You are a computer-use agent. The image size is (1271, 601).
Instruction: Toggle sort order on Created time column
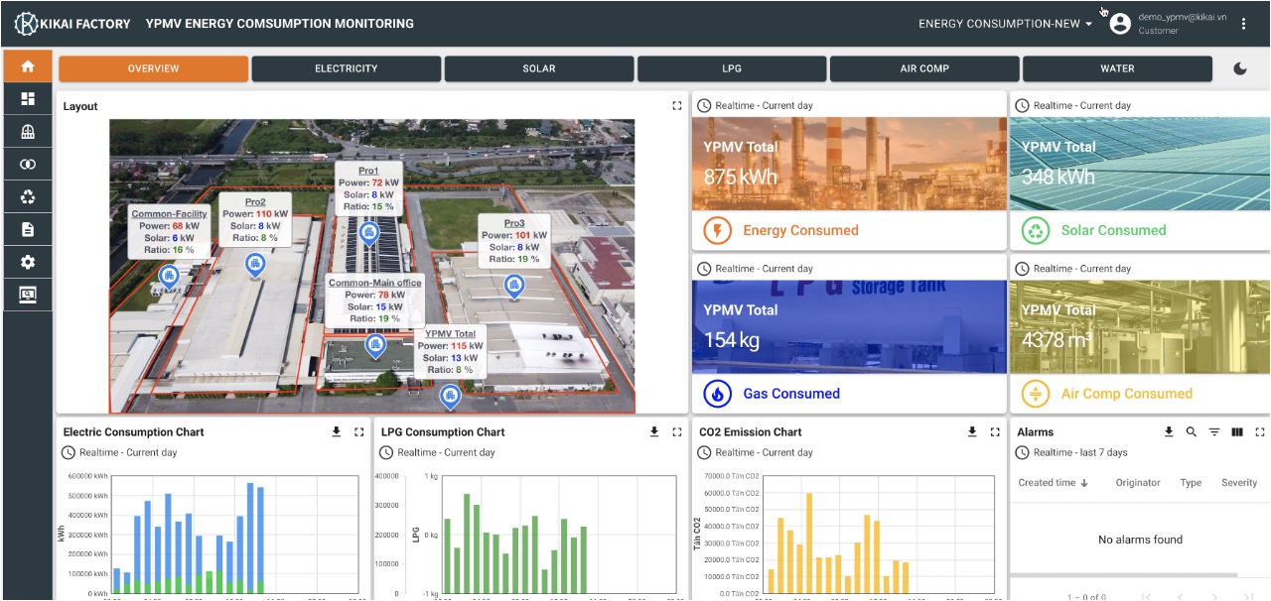point(1053,483)
